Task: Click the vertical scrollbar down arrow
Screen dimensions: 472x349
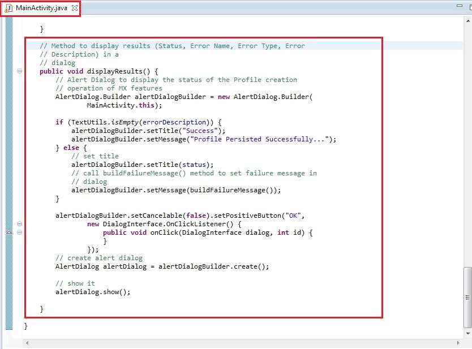Action: 467,333
